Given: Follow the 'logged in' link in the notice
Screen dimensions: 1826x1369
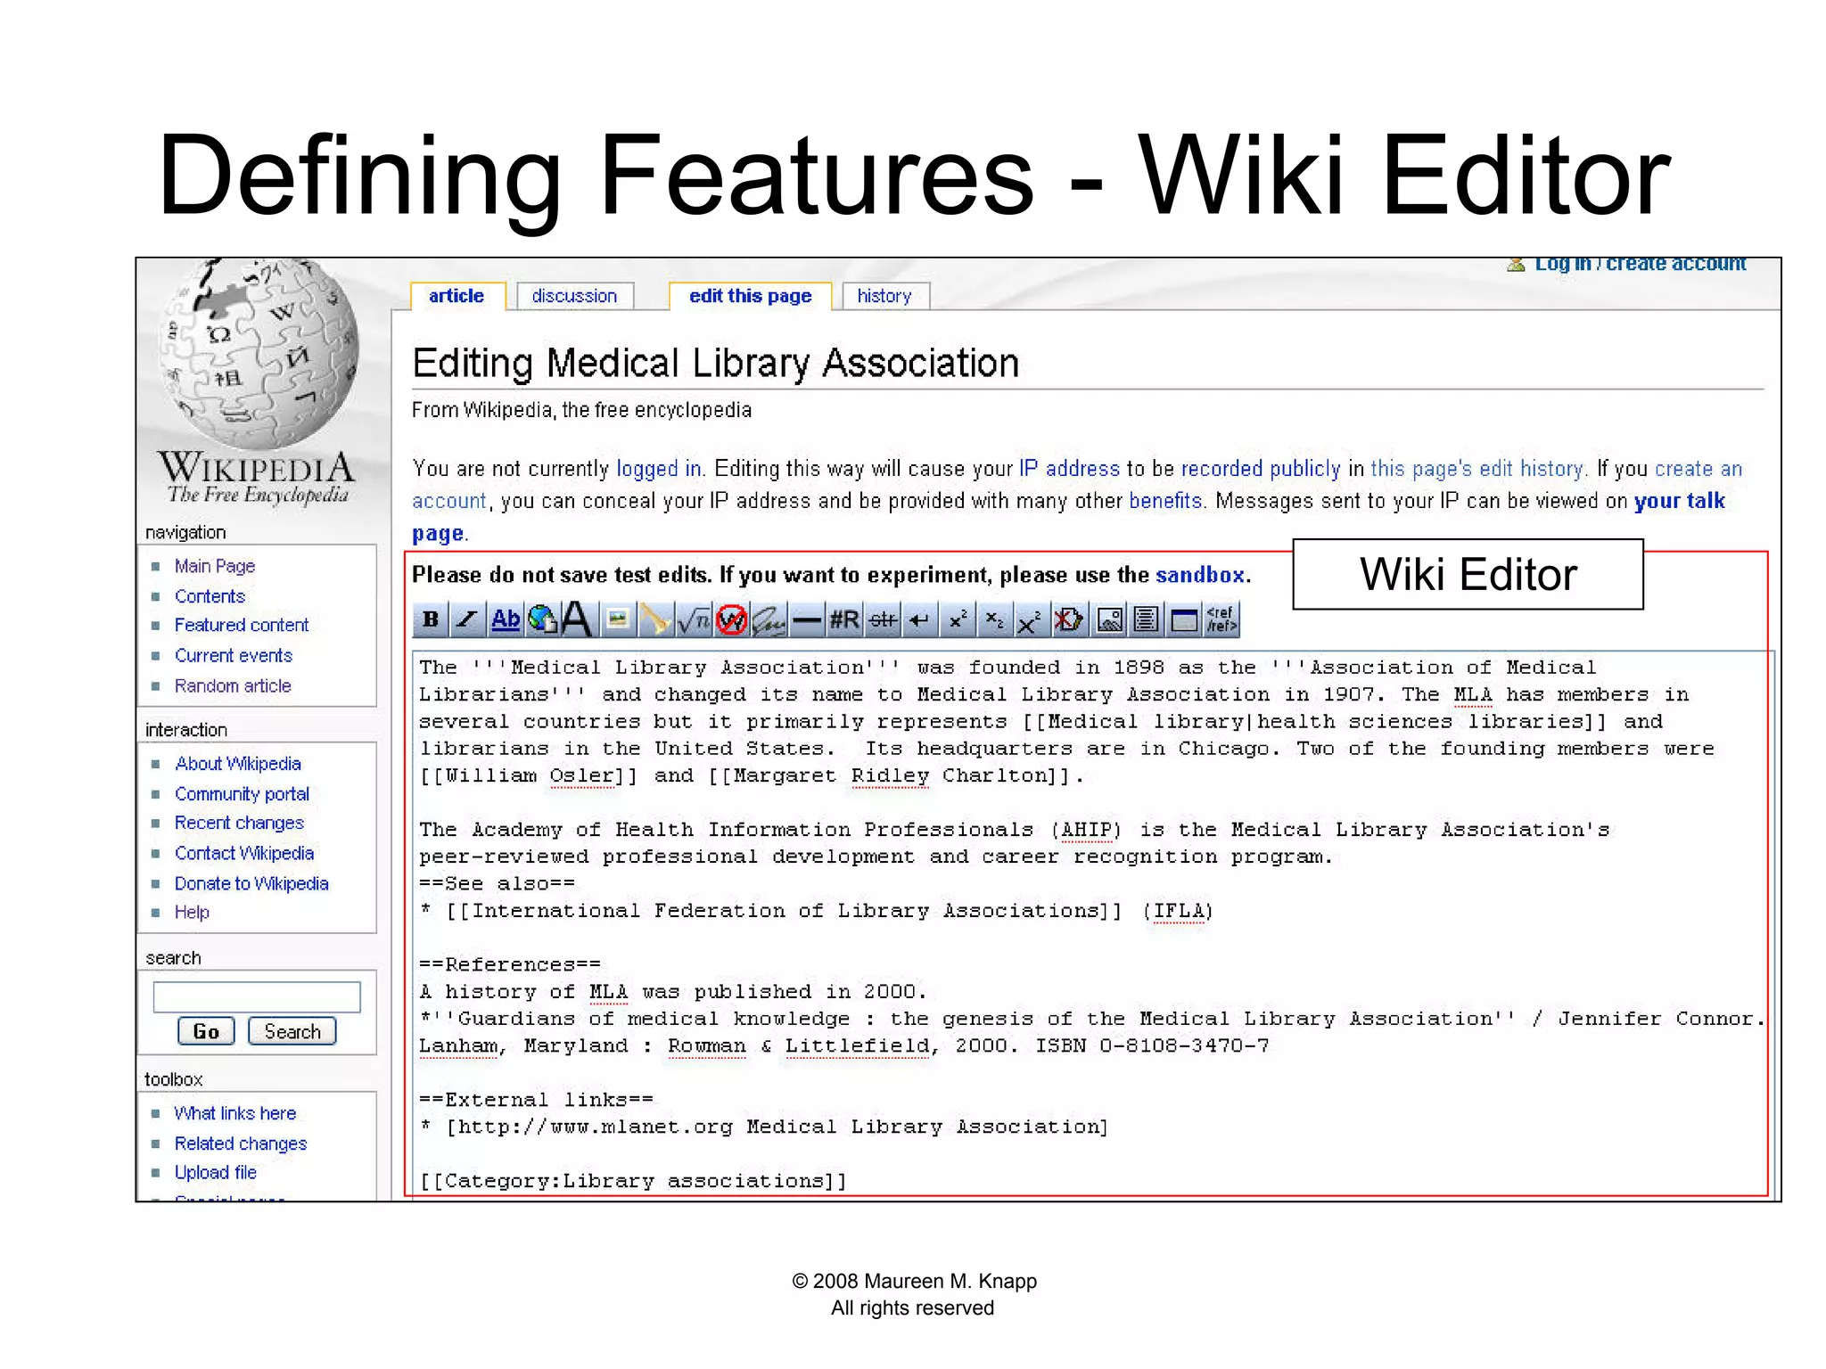Looking at the screenshot, I should (x=659, y=469).
